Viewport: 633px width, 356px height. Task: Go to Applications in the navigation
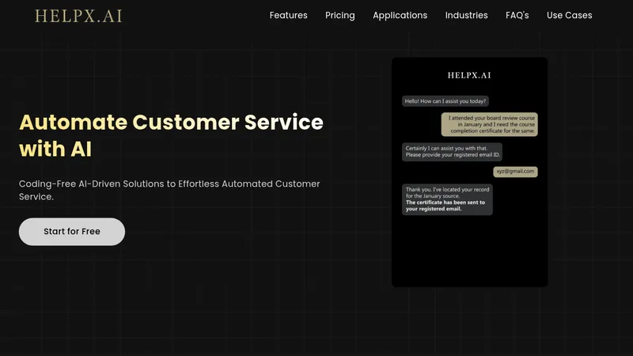click(x=400, y=16)
